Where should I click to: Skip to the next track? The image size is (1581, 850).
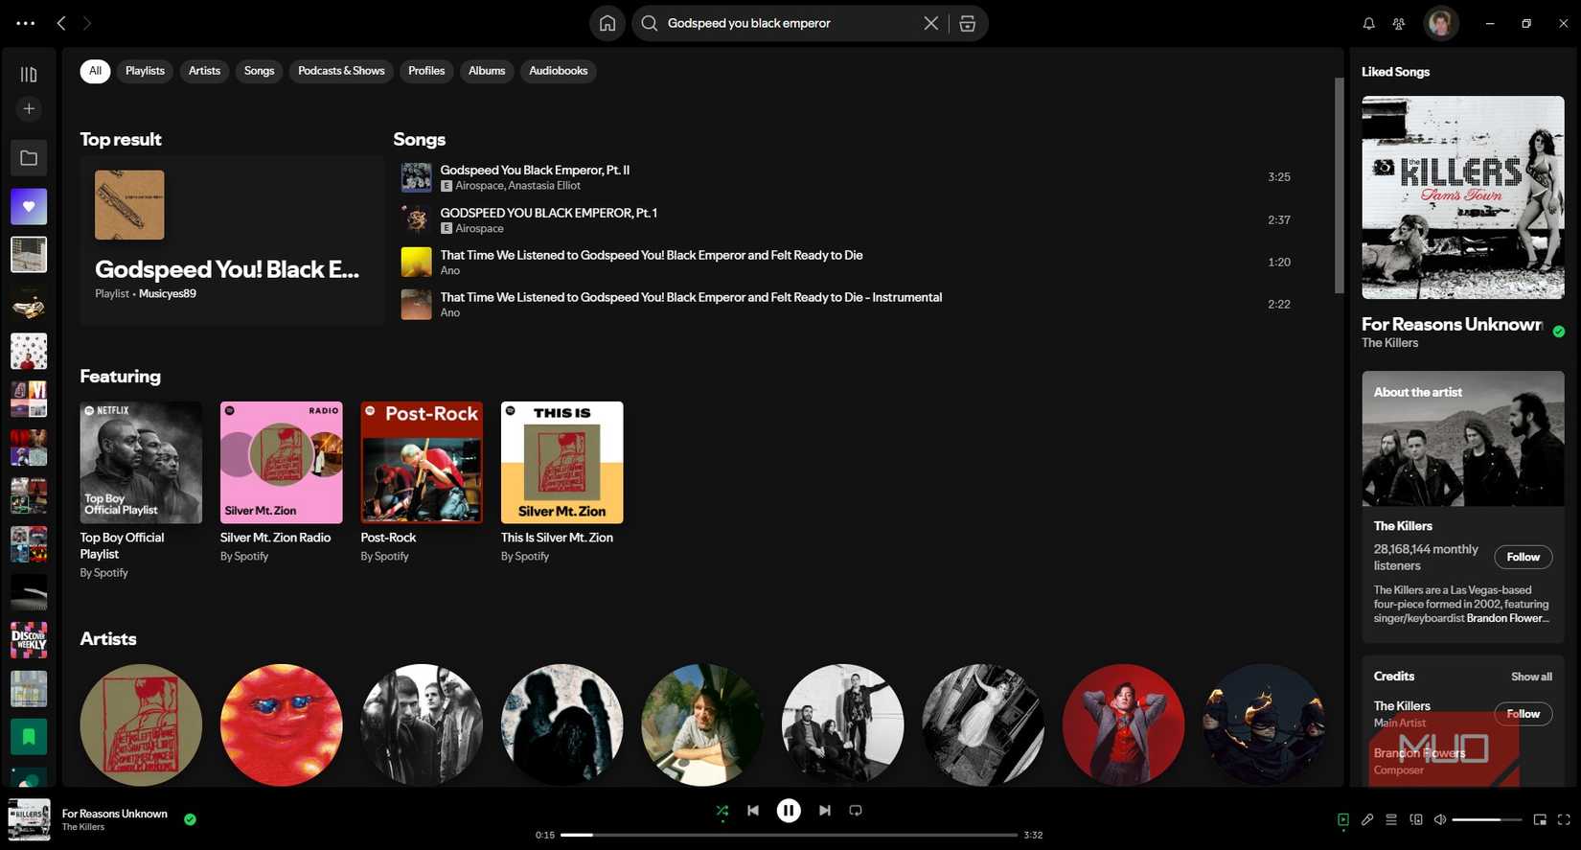(824, 811)
